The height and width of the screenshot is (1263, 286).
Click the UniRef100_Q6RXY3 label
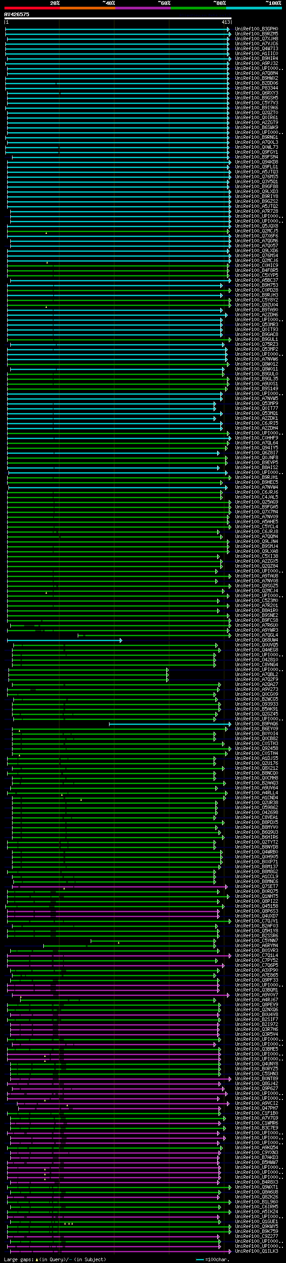coord(257,93)
